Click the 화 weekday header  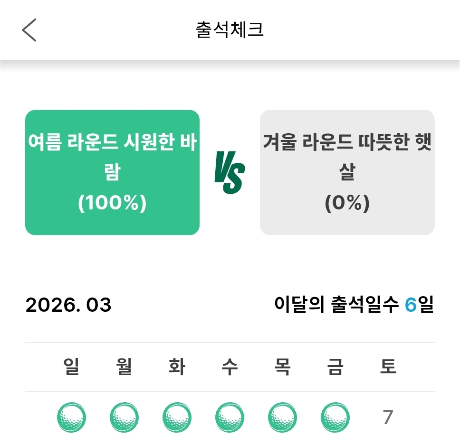tap(177, 367)
